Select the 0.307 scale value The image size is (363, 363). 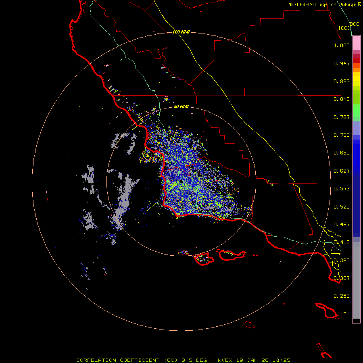point(342,278)
